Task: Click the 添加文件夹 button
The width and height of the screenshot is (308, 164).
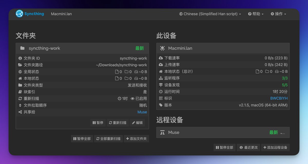Action: pyautogui.click(x=136, y=139)
